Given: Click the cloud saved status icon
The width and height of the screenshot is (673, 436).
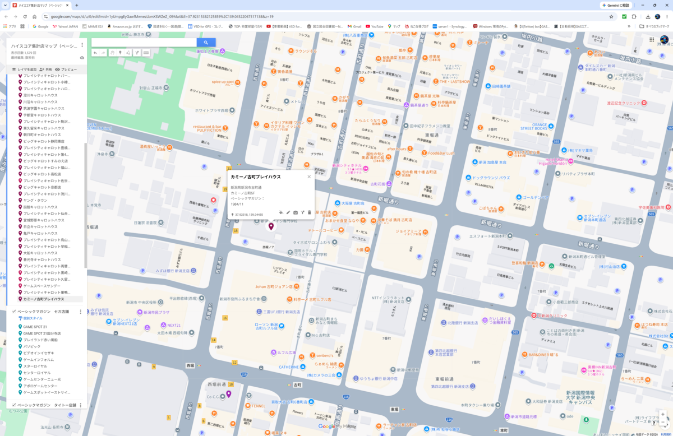Looking at the screenshot, I should click(82, 57).
